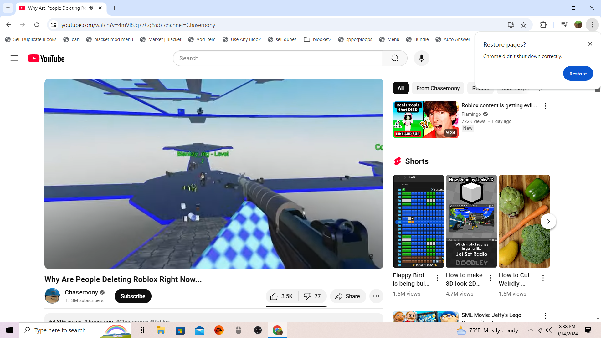Bookmark this page with star icon

[x=523, y=25]
